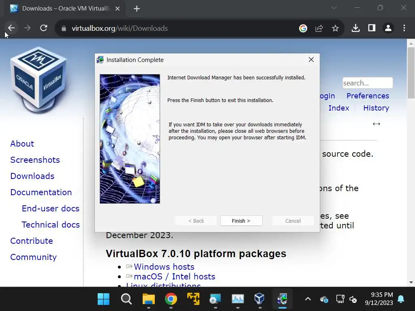Viewport: 415px width, 311px height.
Task: Click the wiki search box
Action: pos(367,83)
